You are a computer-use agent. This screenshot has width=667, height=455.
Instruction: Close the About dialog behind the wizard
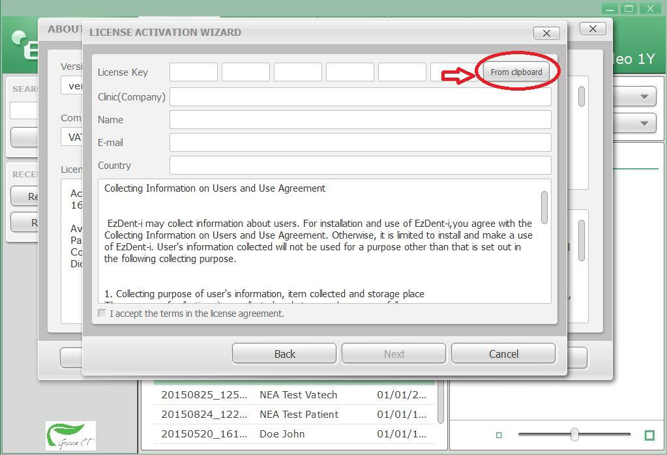pyautogui.click(x=593, y=29)
